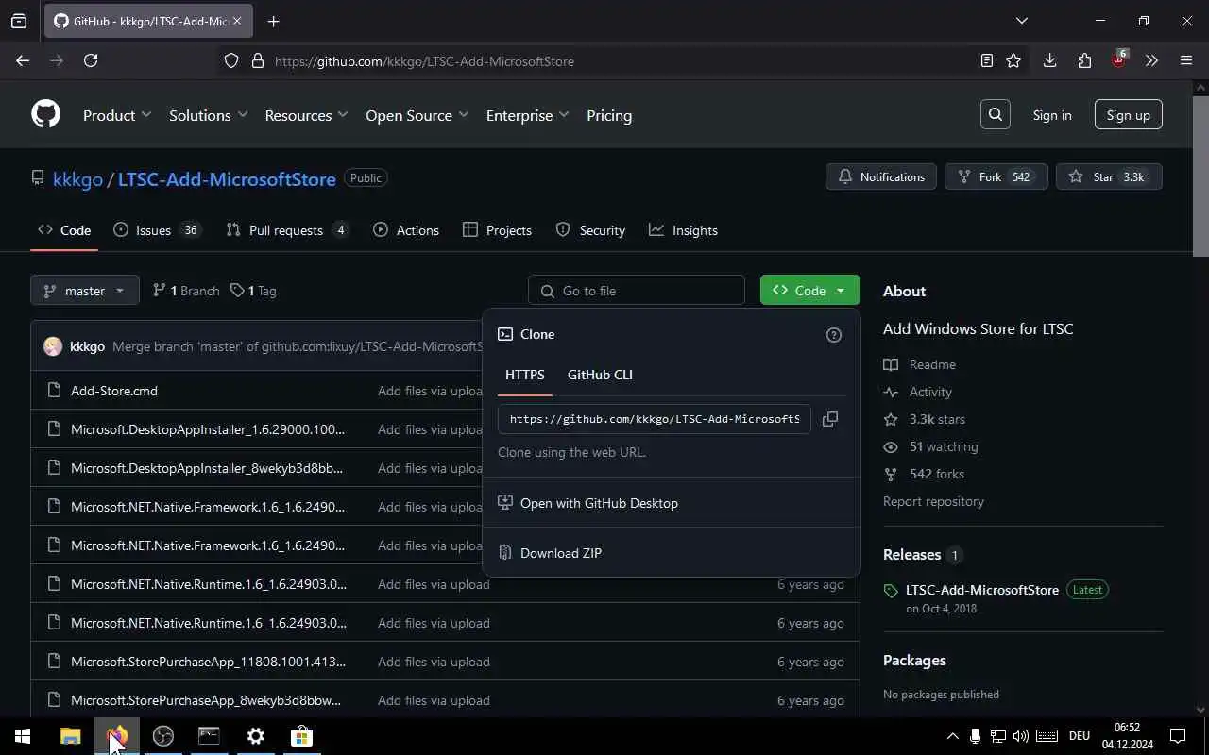Open the Actions tab
The width and height of the screenshot is (1209, 755).
point(406,230)
